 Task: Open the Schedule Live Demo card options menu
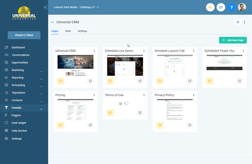pyautogui.click(x=144, y=51)
